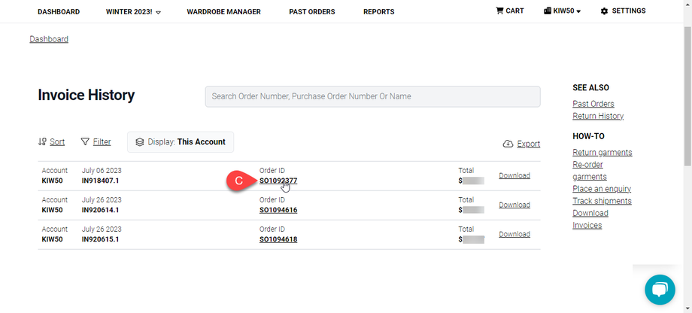The height and width of the screenshot is (313, 692).
Task: Open the Track shipments how-to link
Action: (x=602, y=201)
